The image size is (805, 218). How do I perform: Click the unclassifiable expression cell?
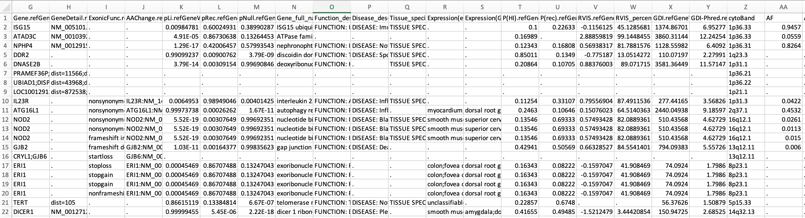click(x=445, y=202)
